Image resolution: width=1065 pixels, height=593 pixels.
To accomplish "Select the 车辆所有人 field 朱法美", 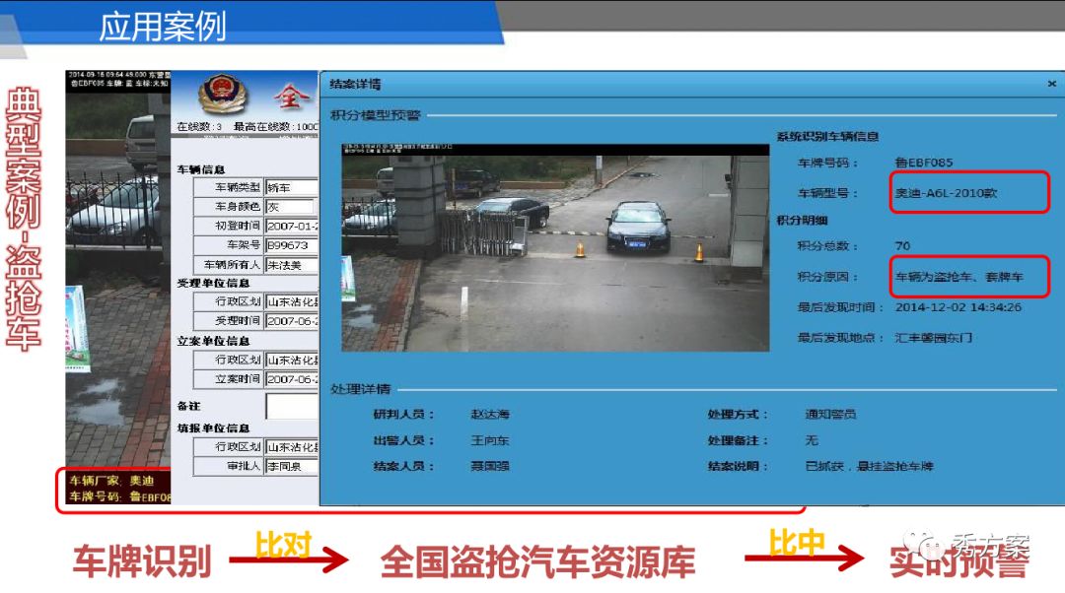I will 291,265.
